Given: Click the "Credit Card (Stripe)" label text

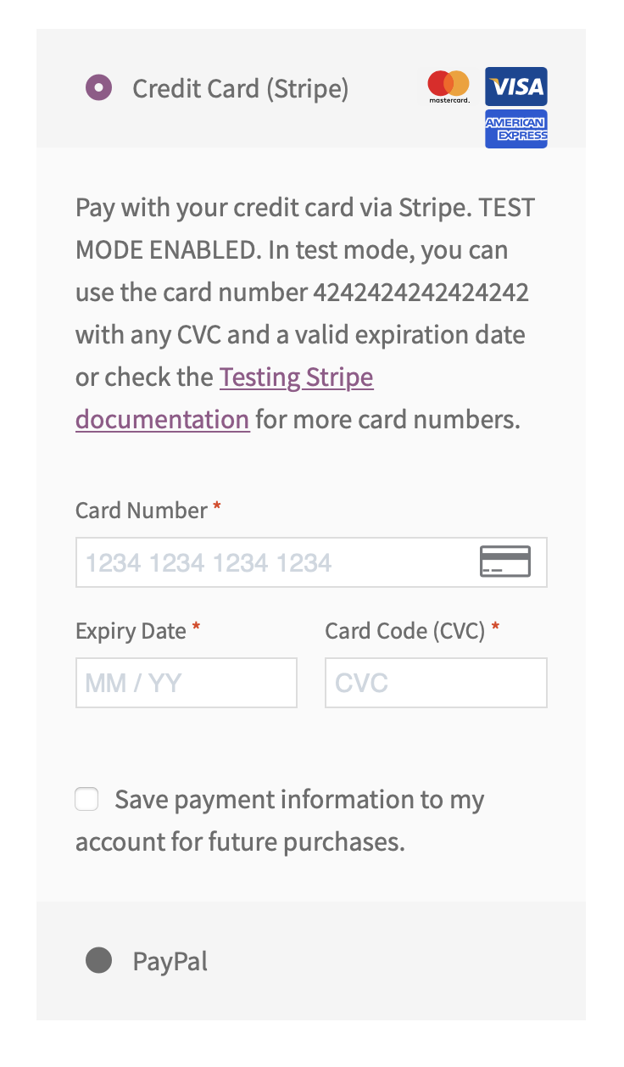Looking at the screenshot, I should pos(240,88).
